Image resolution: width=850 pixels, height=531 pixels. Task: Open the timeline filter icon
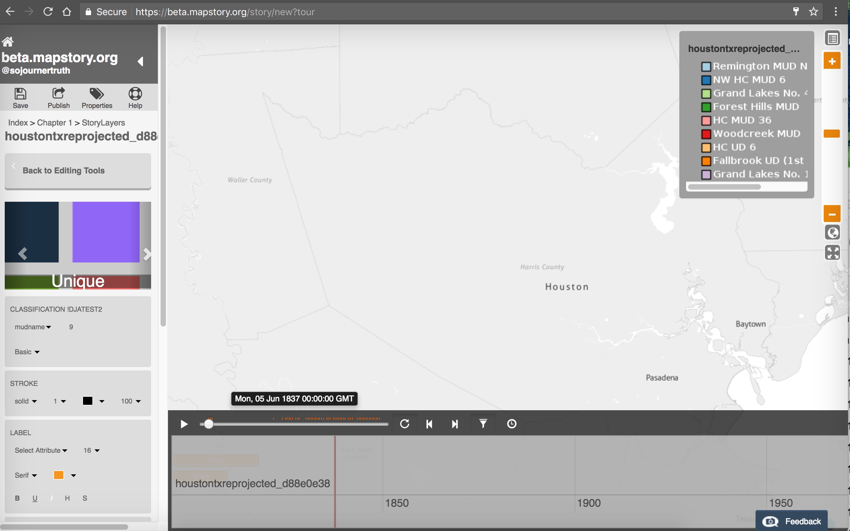(x=483, y=424)
